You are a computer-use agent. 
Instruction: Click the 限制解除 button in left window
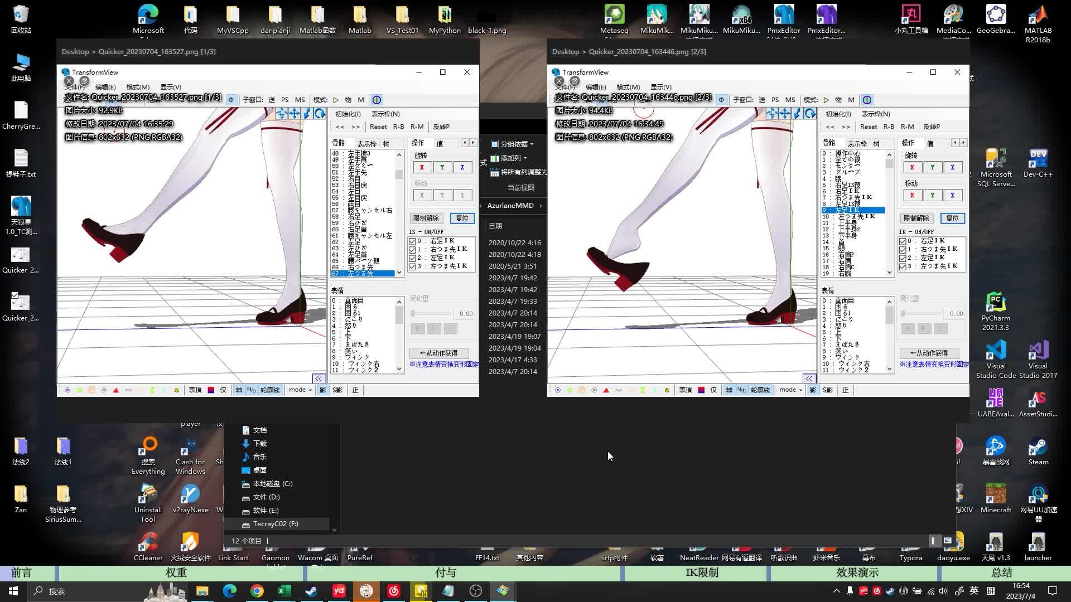coord(426,219)
